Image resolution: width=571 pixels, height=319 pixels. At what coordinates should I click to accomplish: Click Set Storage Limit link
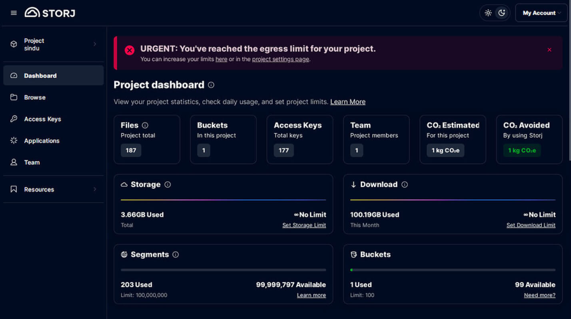pyautogui.click(x=304, y=225)
